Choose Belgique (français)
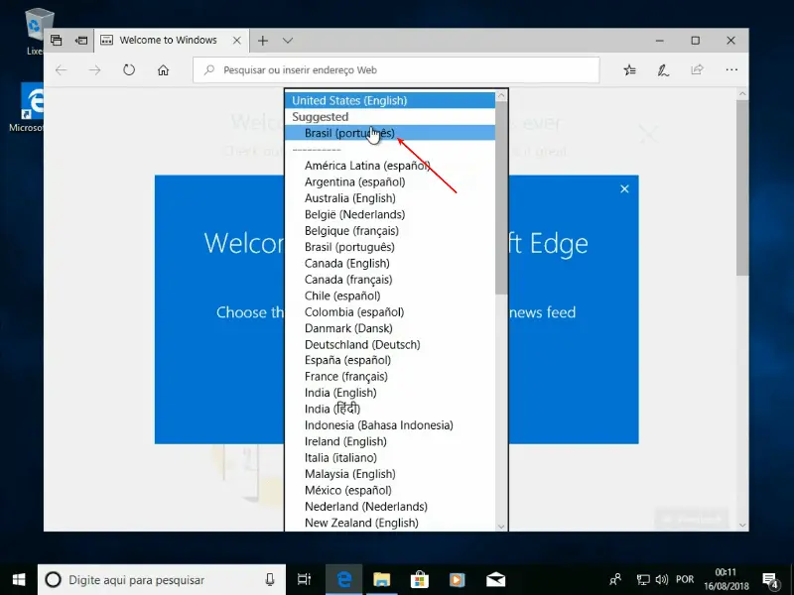The image size is (794, 595). pos(390,230)
